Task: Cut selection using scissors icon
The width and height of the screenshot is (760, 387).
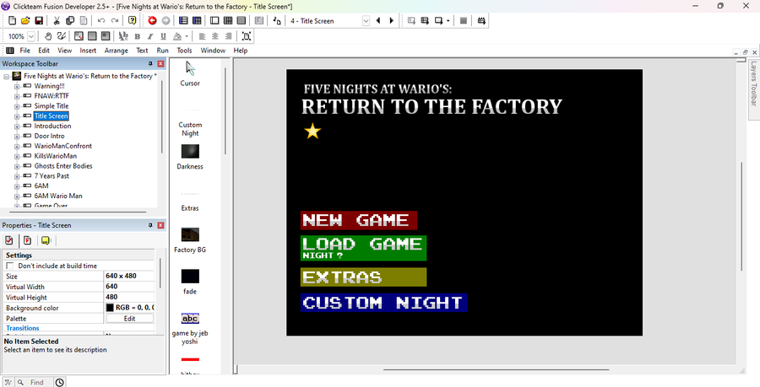Action: [57, 21]
